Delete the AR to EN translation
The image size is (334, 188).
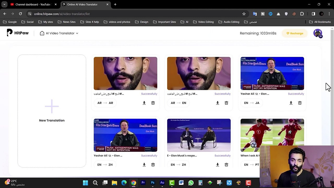pyautogui.click(x=226, y=103)
